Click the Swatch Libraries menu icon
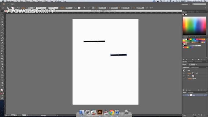The height and width of the screenshot is (117, 208). coord(184,59)
